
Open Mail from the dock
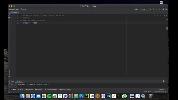[38, 96]
